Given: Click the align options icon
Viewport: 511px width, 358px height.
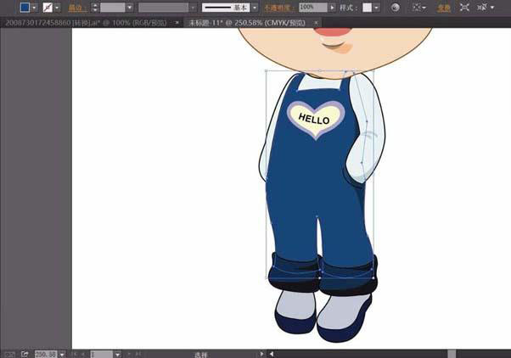Looking at the screenshot, I should click(418, 8).
